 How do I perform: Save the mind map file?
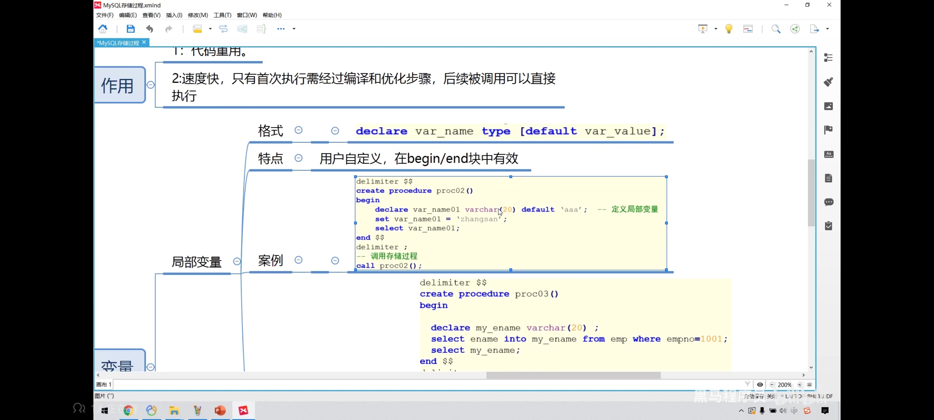pyautogui.click(x=130, y=29)
